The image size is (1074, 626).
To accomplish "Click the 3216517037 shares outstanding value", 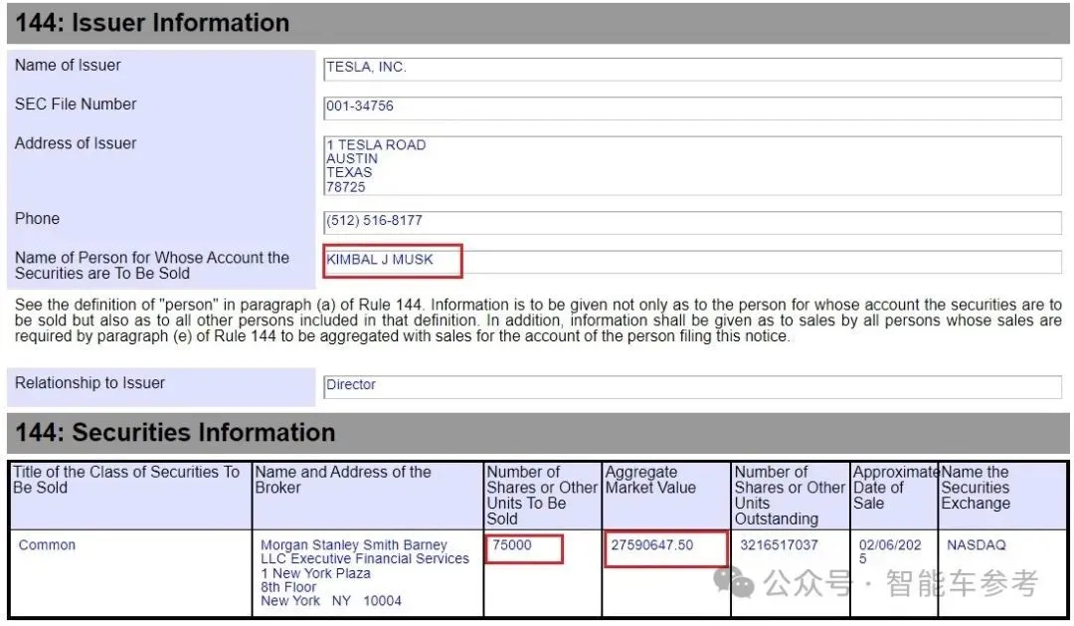I will tap(779, 545).
